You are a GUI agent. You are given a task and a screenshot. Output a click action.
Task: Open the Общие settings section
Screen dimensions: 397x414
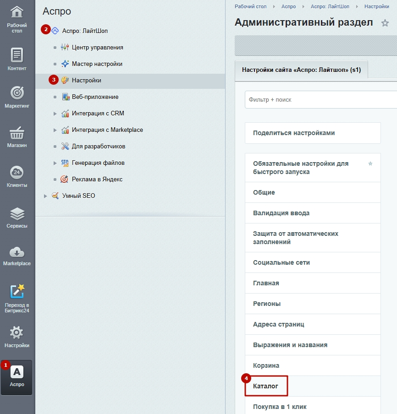tap(313, 192)
